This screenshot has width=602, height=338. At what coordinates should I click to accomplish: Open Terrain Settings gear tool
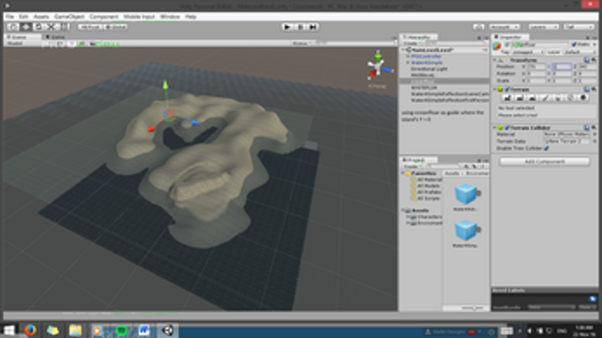point(583,98)
